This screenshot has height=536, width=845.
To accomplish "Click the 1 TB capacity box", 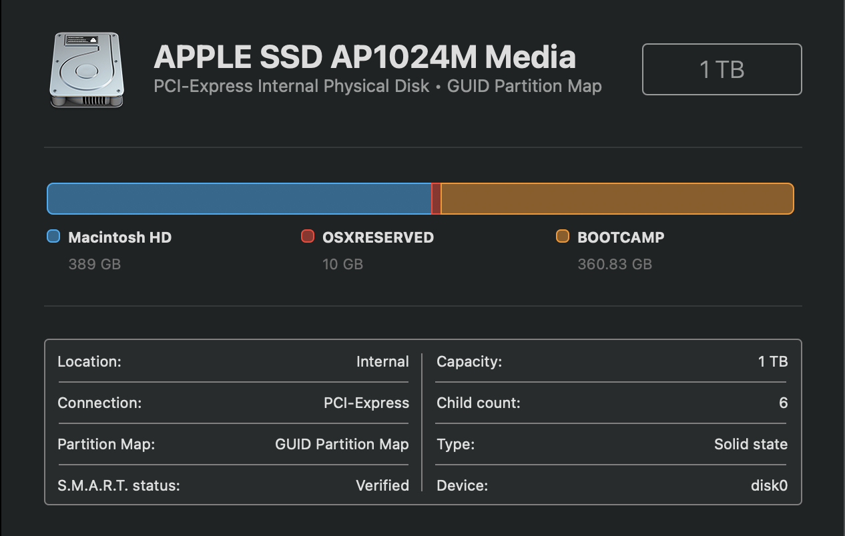I will coord(722,69).
